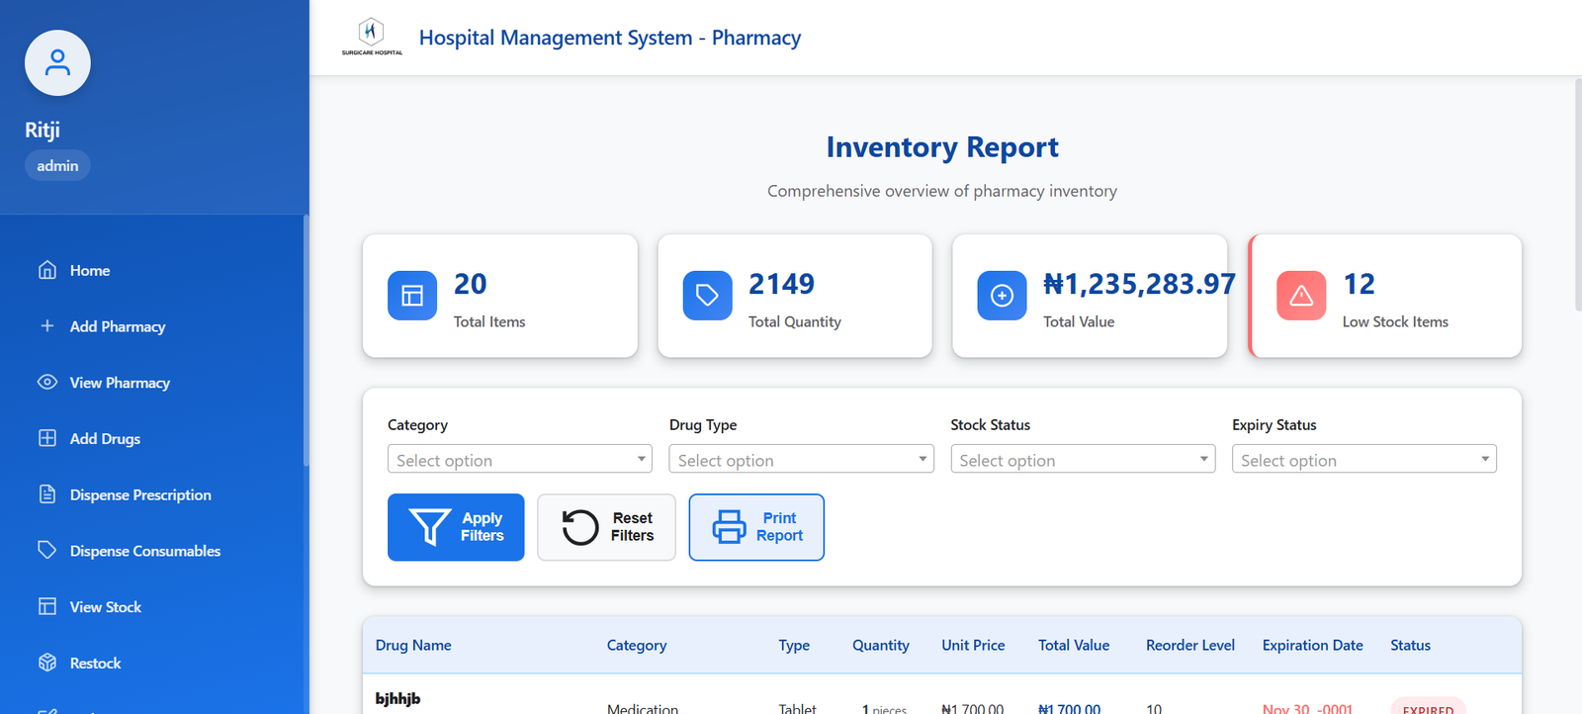The width and height of the screenshot is (1582, 714).
Task: Click the Total Items table icon
Action: point(412,296)
